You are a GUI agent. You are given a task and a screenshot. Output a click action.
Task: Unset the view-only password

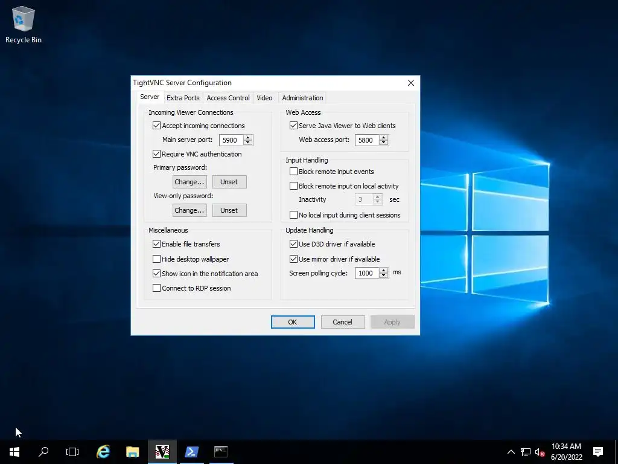pyautogui.click(x=229, y=210)
